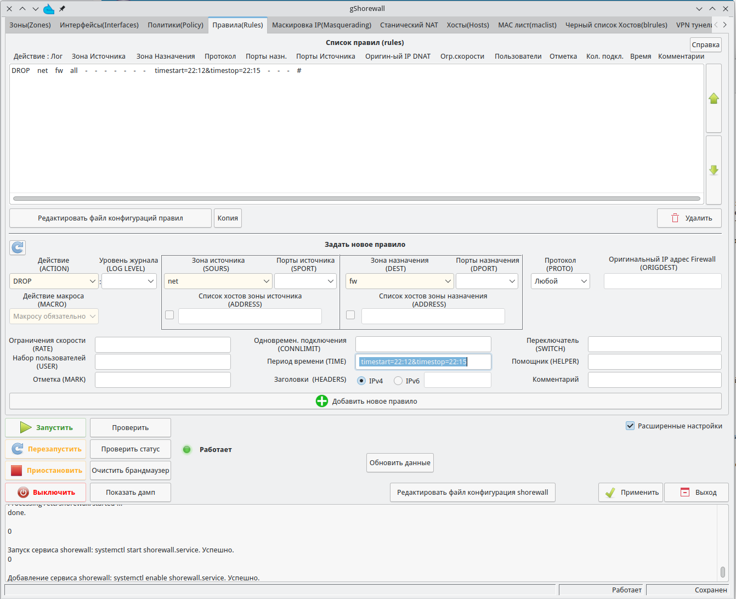The image size is (736, 599).
Task: Open the Хосты(Hosts) tab
Action: coord(468,25)
